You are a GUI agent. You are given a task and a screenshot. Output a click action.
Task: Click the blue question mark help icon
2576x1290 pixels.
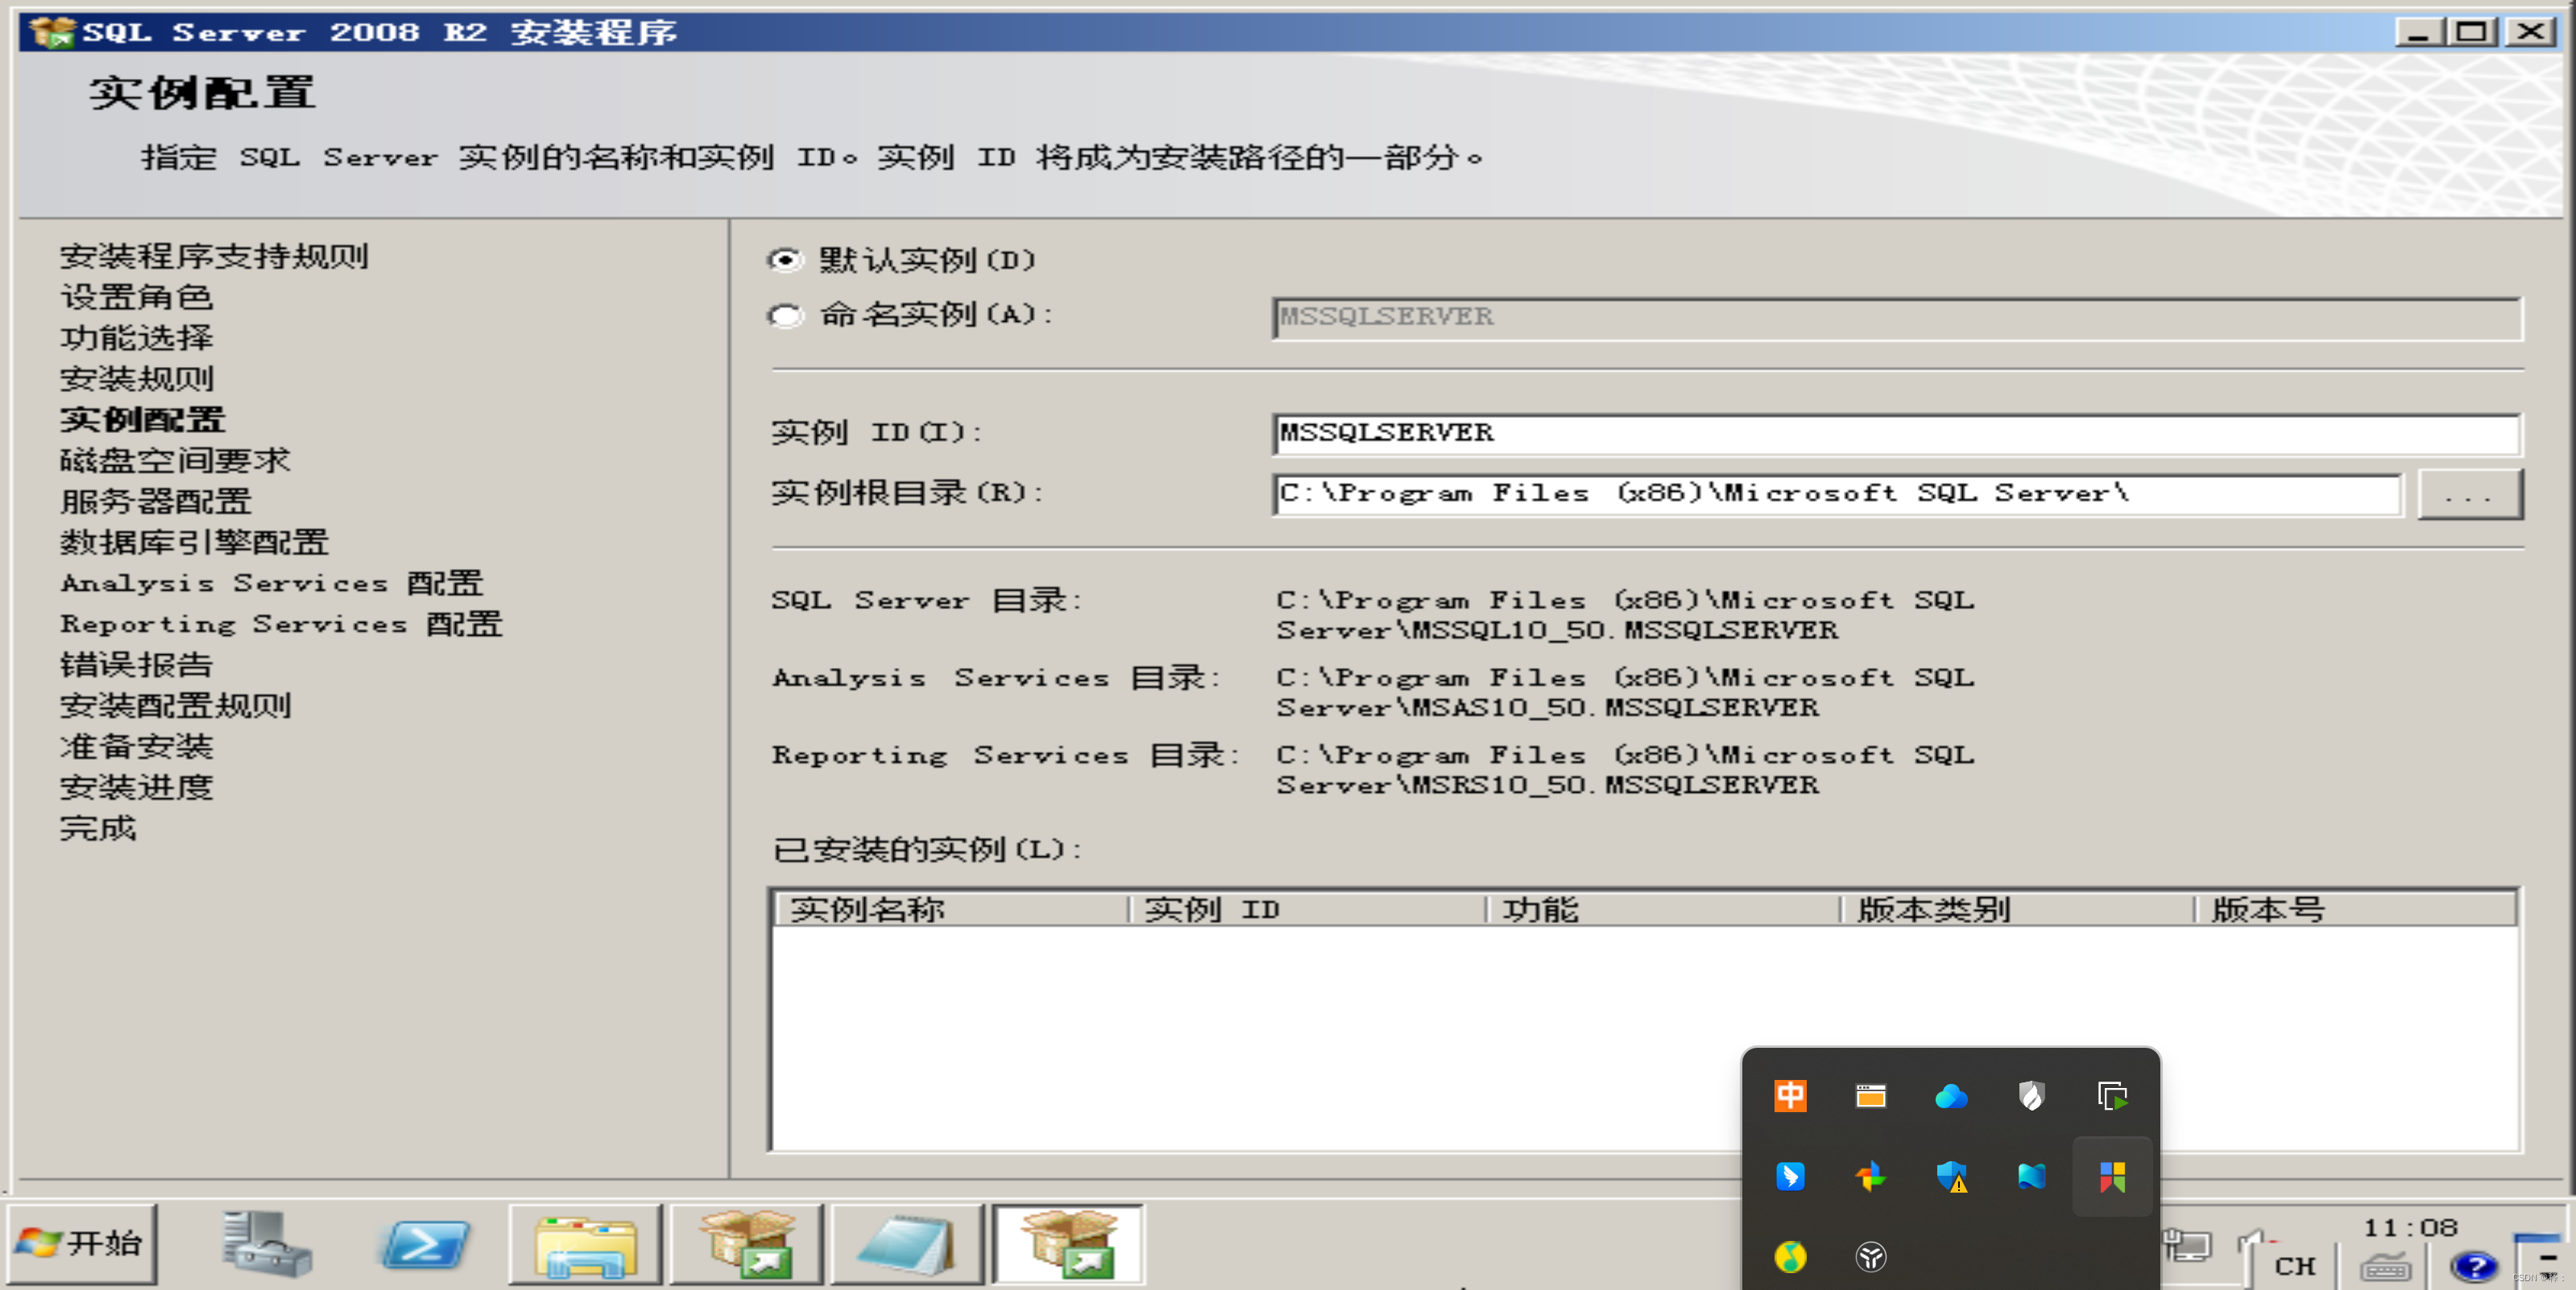[x=2474, y=1266]
